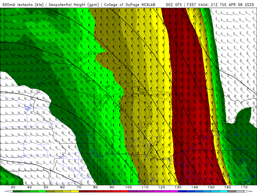The image size is (257, 193).
Task: Click the 'Valid: 21Z TUE APR 08 2025' text
Action: point(226,5)
